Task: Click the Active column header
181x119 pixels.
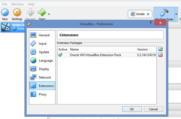Action: (x=63, y=49)
